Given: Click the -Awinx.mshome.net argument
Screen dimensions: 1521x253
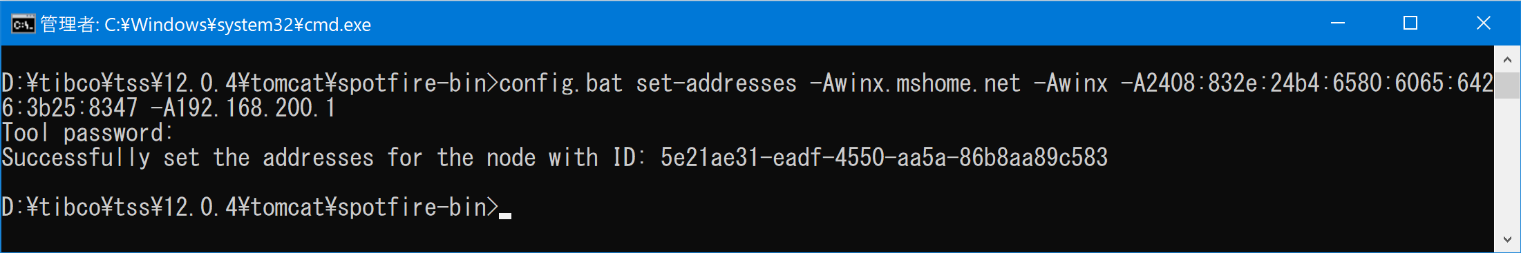Looking at the screenshot, I should (915, 83).
